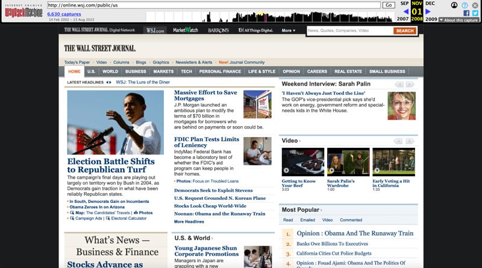Open the campaign Photos camera icon link
The height and width of the screenshot is (268, 482).
[136, 212]
